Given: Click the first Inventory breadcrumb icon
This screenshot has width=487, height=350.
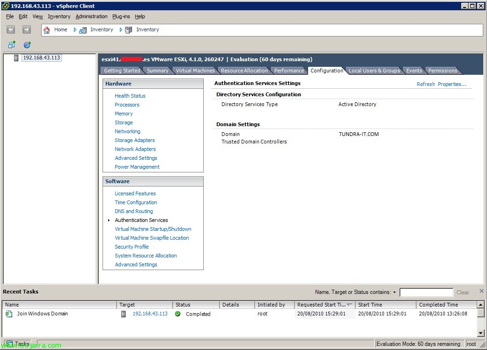Looking at the screenshot, I should [x=82, y=30].
